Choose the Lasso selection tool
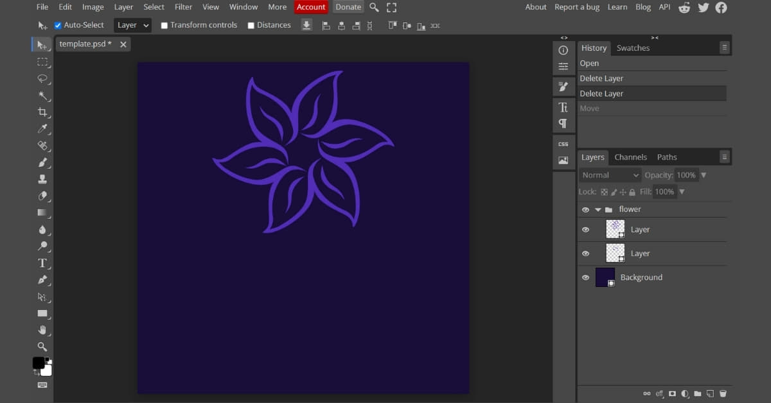771x403 pixels. [x=42, y=78]
